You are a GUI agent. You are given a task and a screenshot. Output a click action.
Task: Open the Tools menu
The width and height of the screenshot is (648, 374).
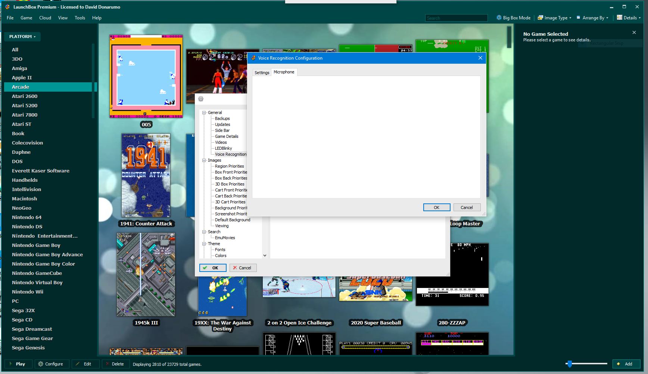[80, 18]
